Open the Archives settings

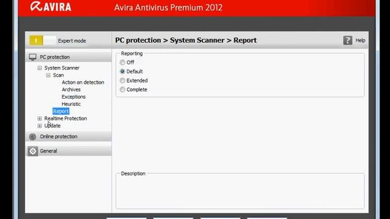tap(71, 89)
